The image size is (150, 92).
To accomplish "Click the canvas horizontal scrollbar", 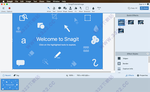I will pos(55,72).
